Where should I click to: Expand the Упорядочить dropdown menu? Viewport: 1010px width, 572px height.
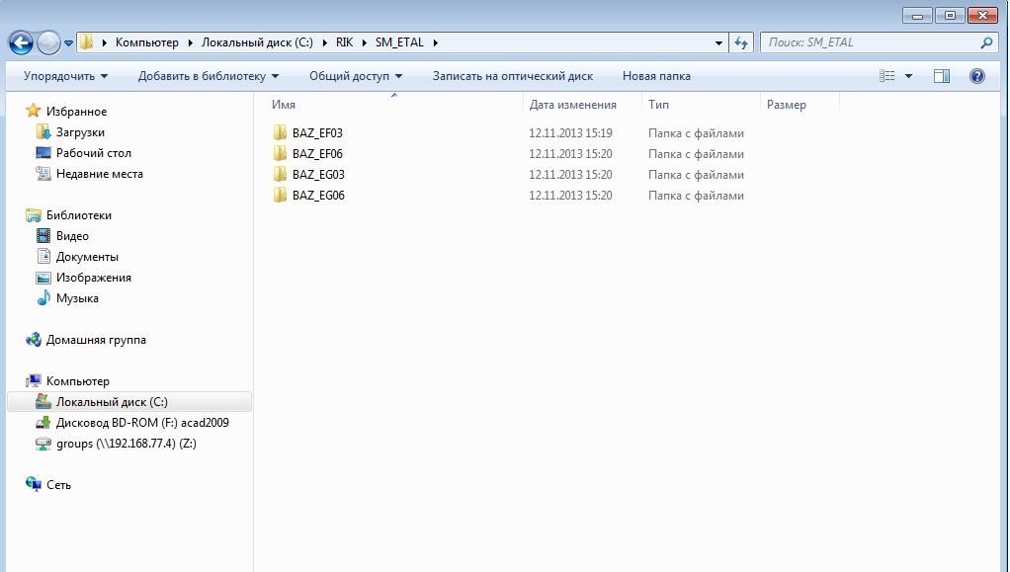pyautogui.click(x=65, y=76)
